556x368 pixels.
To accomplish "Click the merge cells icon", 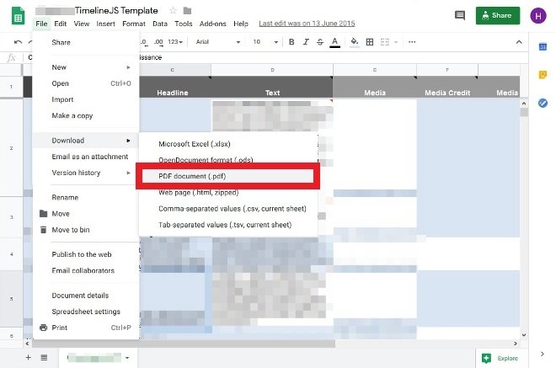I will 385,42.
